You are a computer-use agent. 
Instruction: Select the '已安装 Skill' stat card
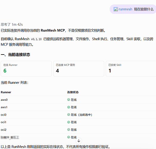tap(131, 69)
